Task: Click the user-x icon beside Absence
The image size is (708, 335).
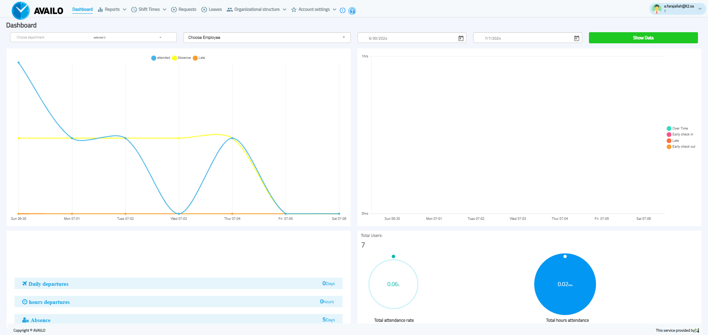Action: [x=26, y=320]
